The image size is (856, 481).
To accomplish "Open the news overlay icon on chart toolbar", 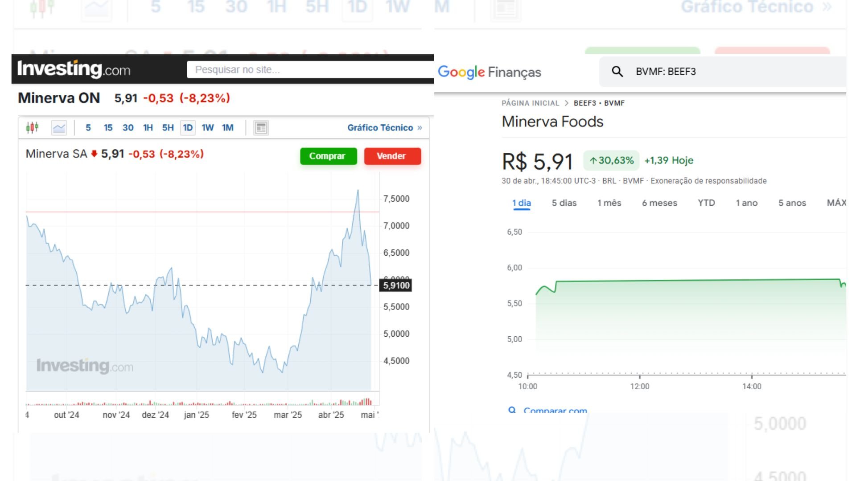I will coord(261,128).
